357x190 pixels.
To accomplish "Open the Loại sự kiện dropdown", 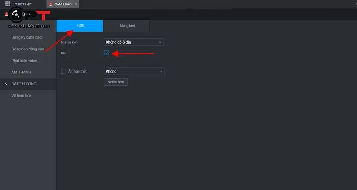I will pos(133,42).
